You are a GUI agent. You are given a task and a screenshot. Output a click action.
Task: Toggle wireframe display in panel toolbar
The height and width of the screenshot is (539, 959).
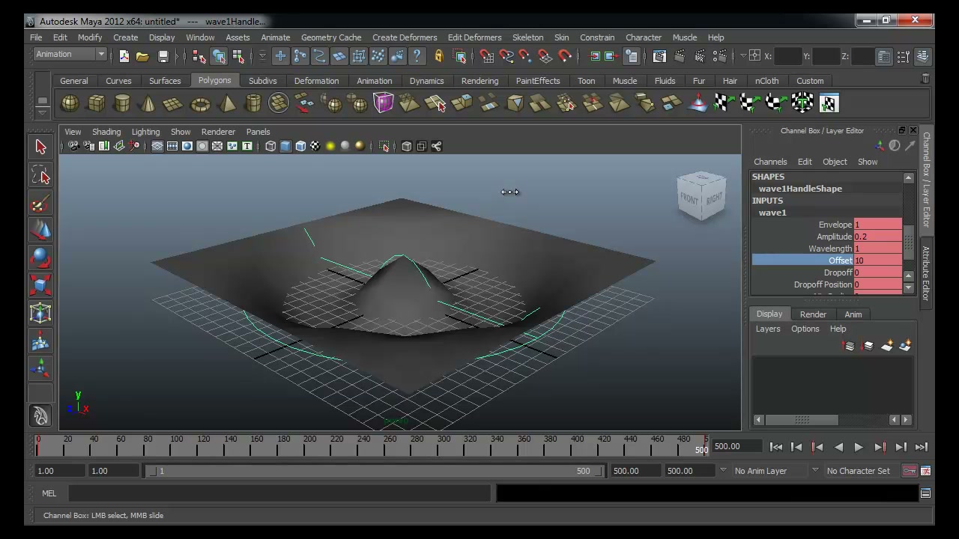[x=270, y=146]
